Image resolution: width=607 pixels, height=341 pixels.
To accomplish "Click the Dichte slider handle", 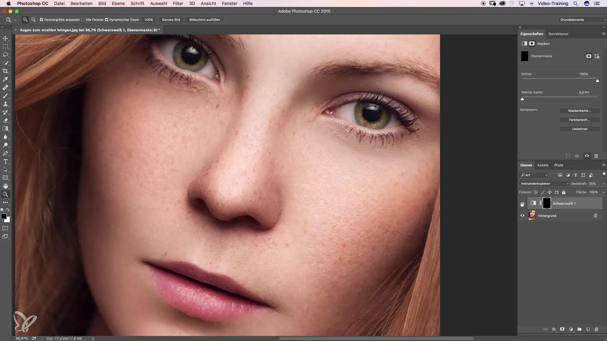I will coord(598,81).
